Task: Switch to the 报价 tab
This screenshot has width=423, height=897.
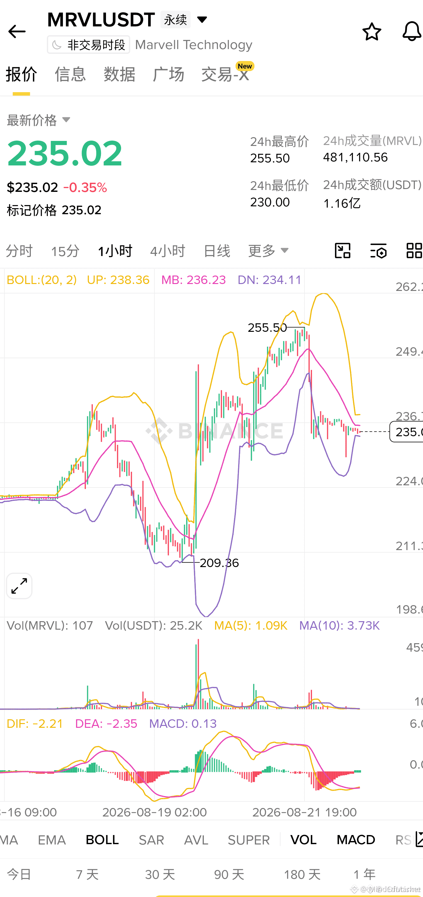Action: [x=21, y=75]
